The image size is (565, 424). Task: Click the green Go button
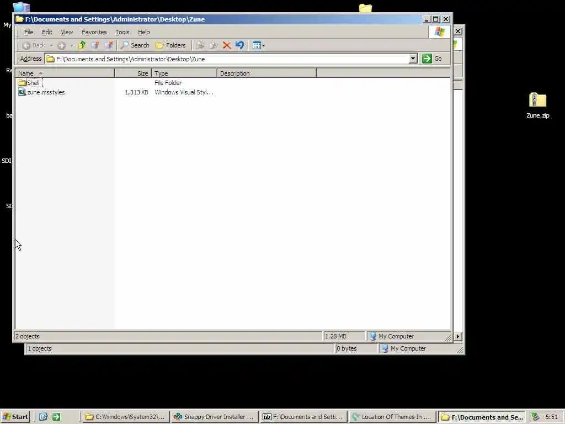point(432,59)
